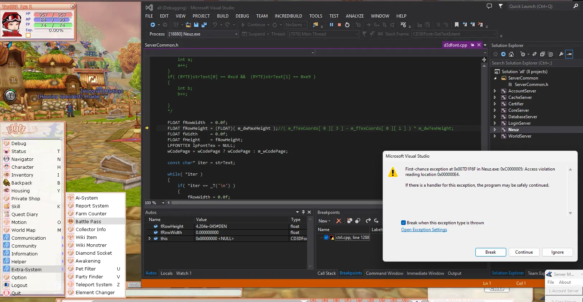This screenshot has width=583, height=302.
Task: Open Properties wrench icon in Solution Explorer
Action: pos(561,54)
